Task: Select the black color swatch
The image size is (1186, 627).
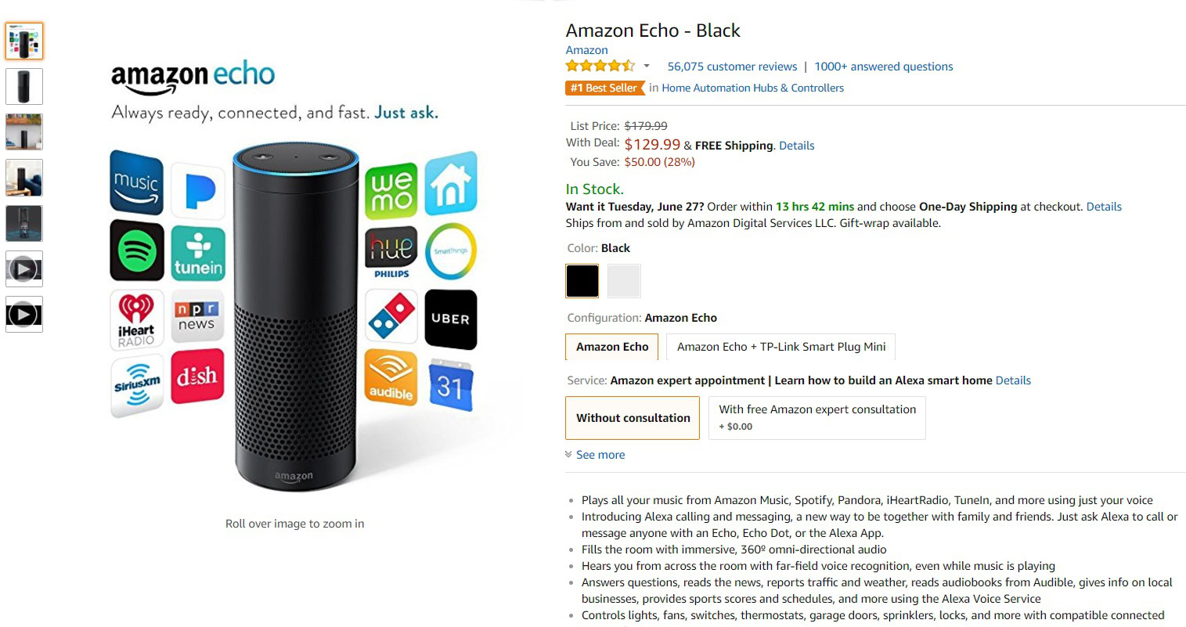Action: pos(582,281)
